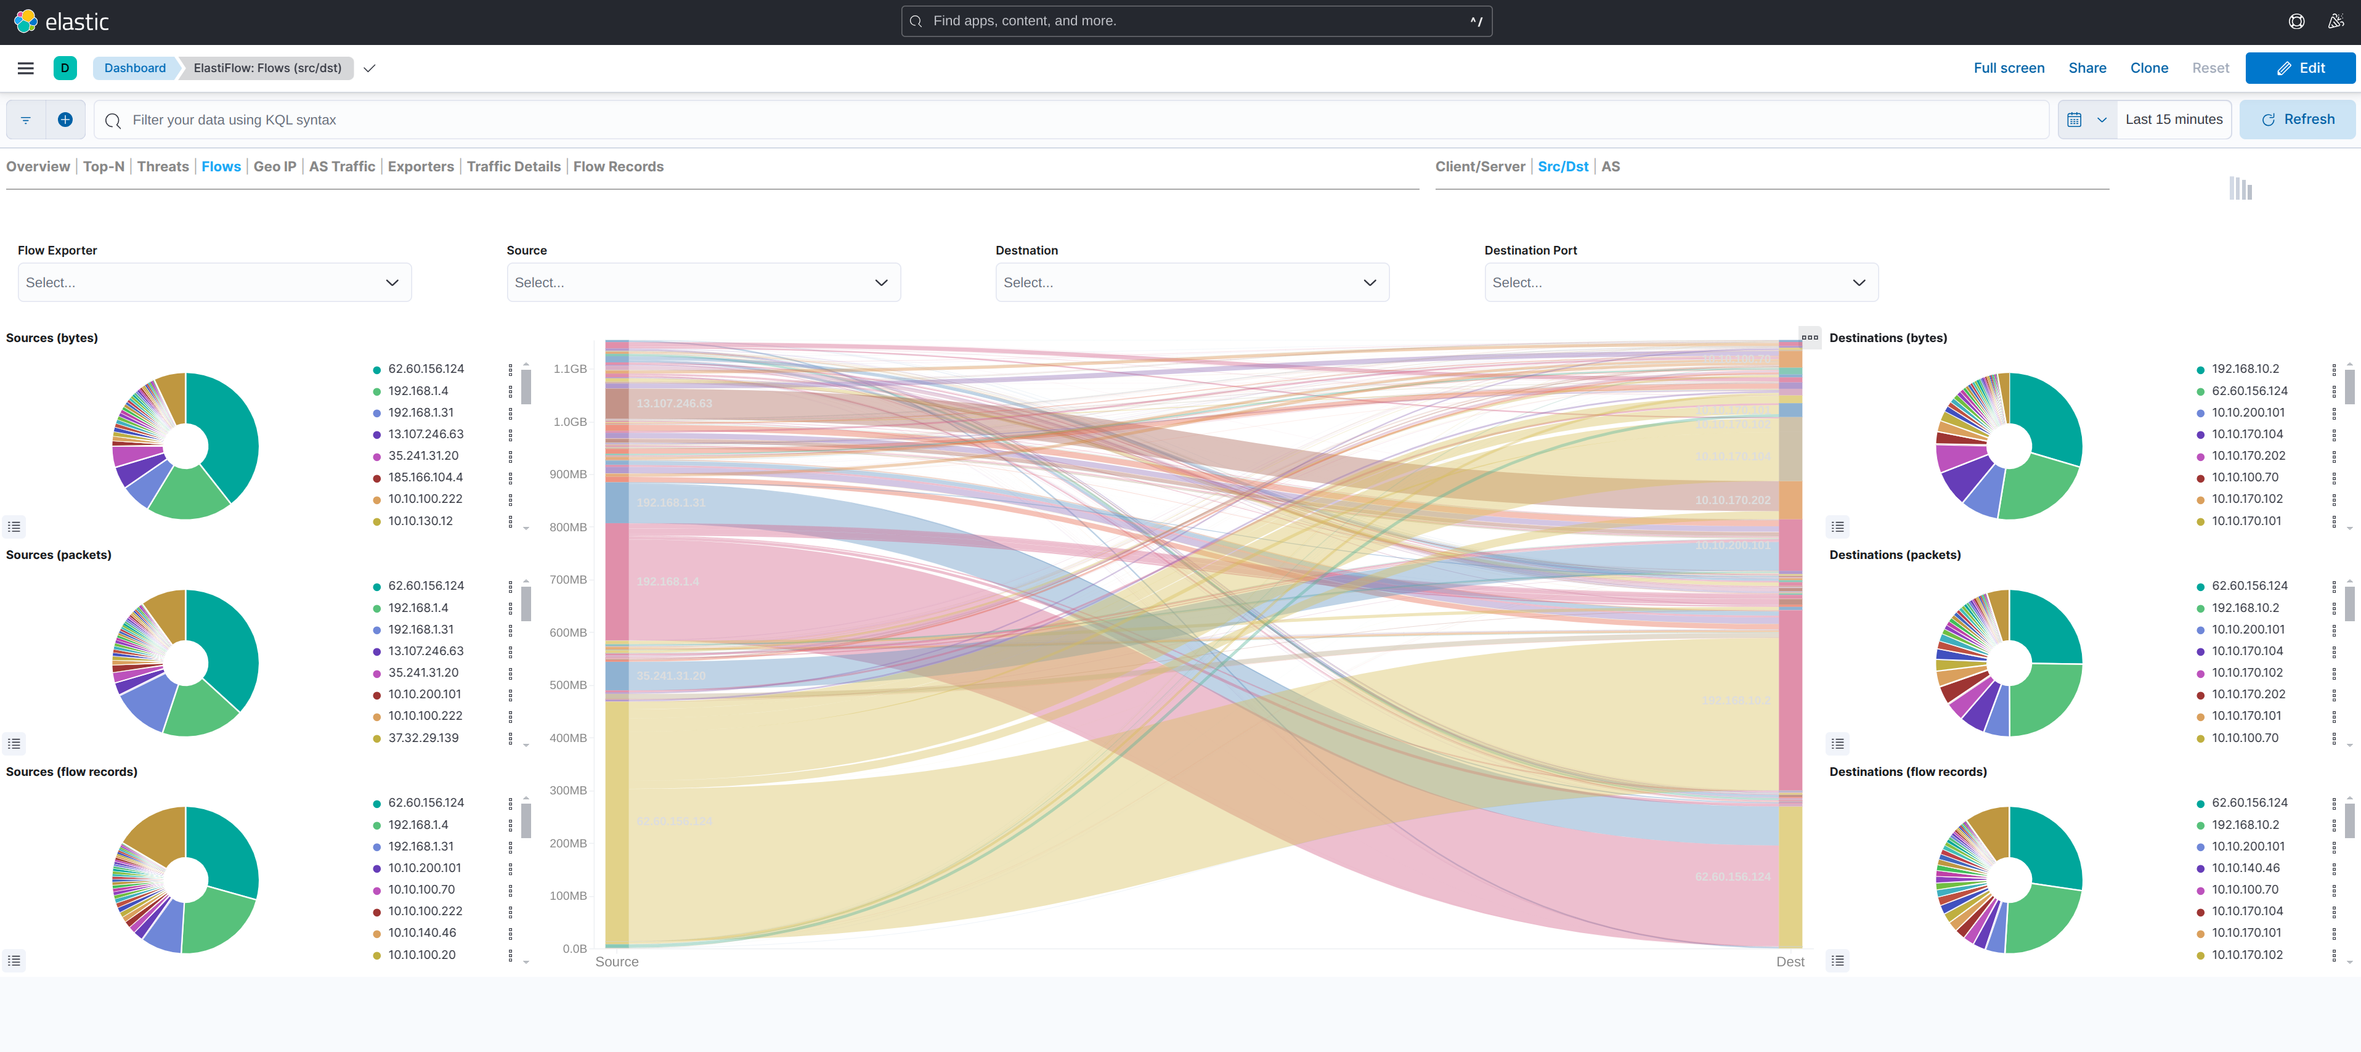Open the Client/Server view tab
Viewport: 2361px width, 1052px height.
pyautogui.click(x=1479, y=167)
